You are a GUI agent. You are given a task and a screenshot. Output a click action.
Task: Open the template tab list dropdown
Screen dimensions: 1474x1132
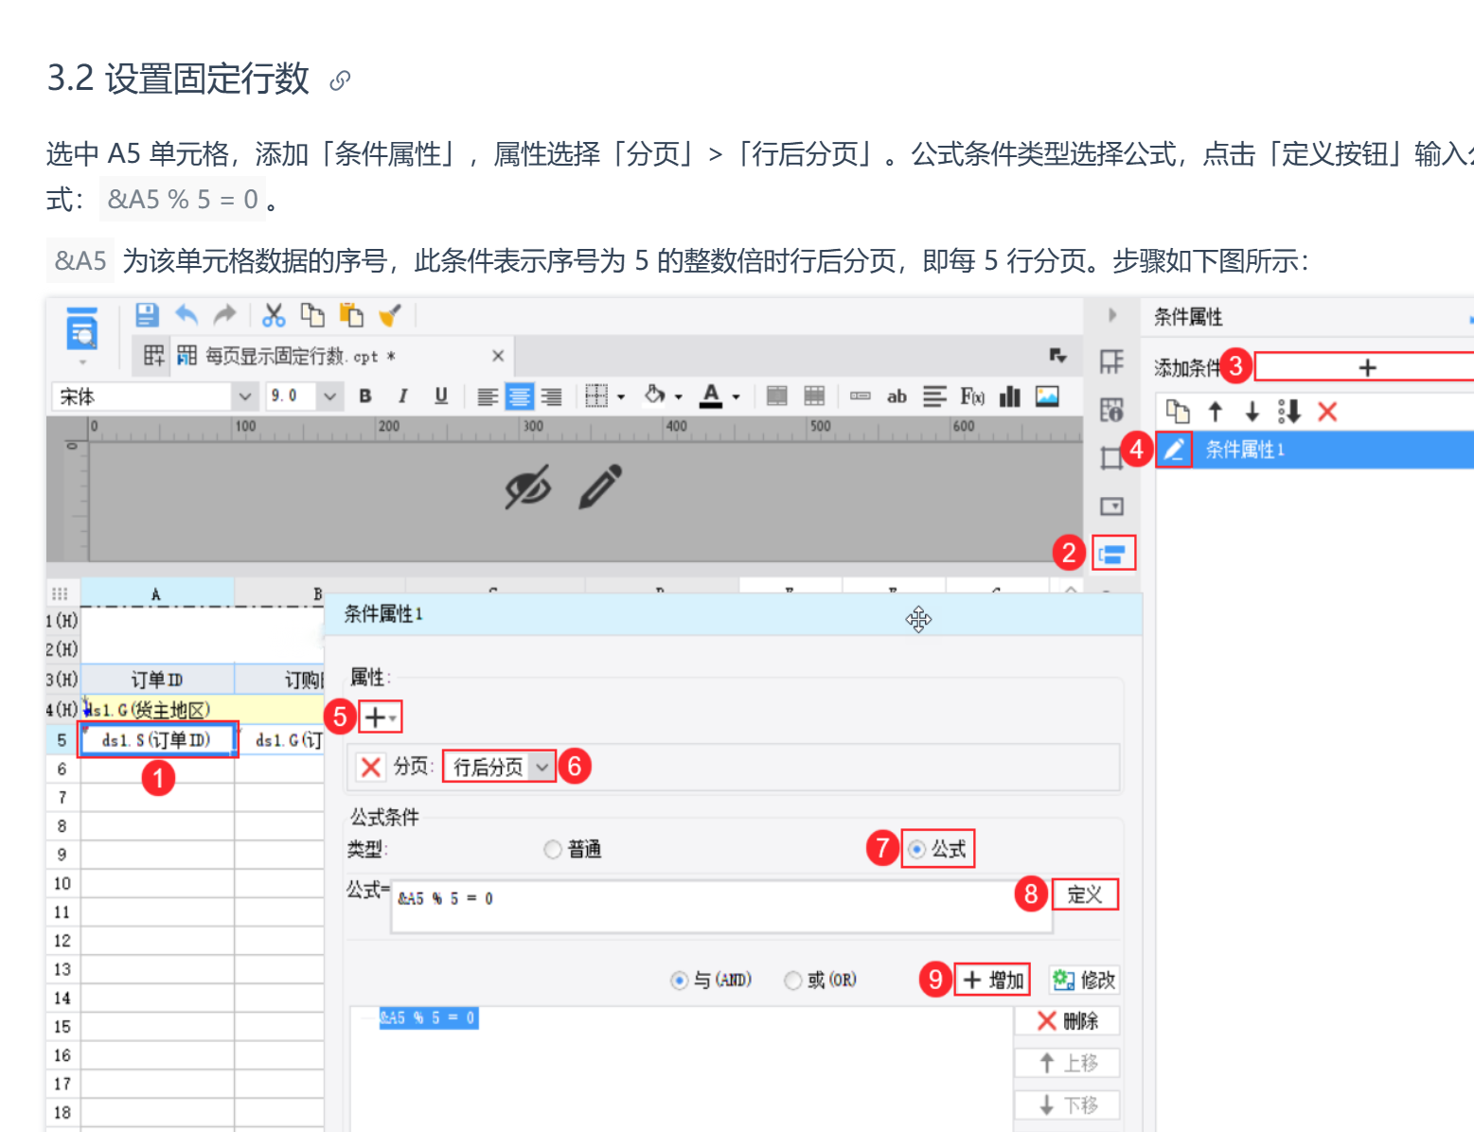point(1058,356)
